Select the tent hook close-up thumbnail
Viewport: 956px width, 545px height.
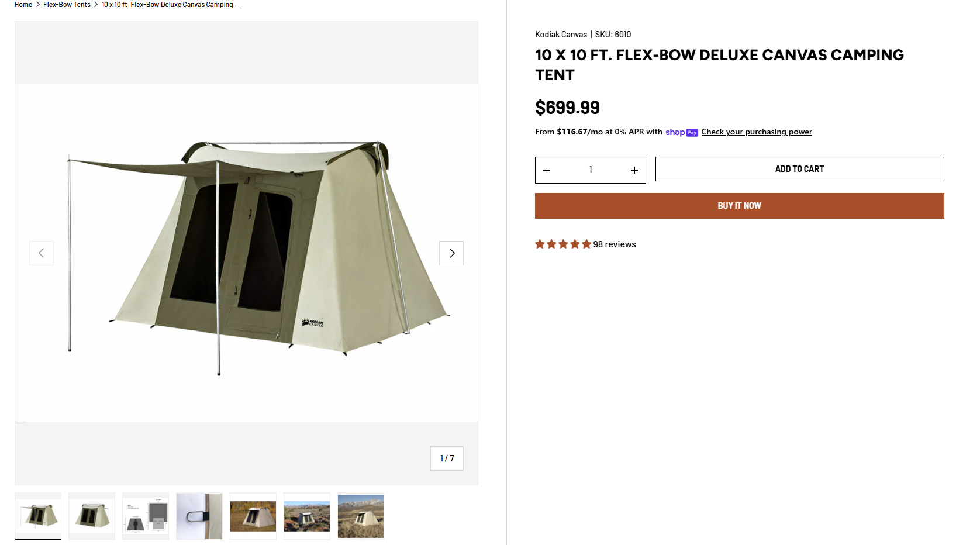199,516
